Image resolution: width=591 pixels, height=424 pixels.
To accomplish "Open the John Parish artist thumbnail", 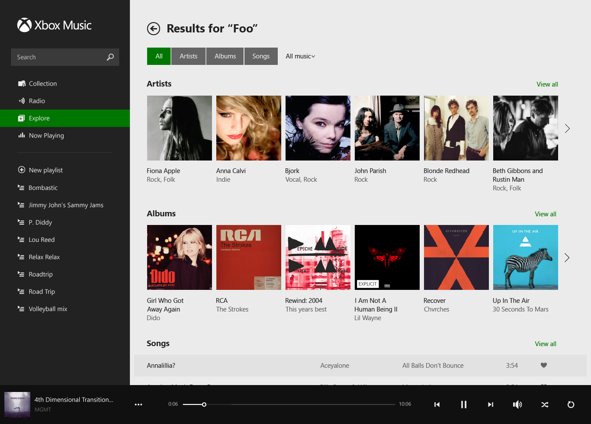I will point(387,128).
